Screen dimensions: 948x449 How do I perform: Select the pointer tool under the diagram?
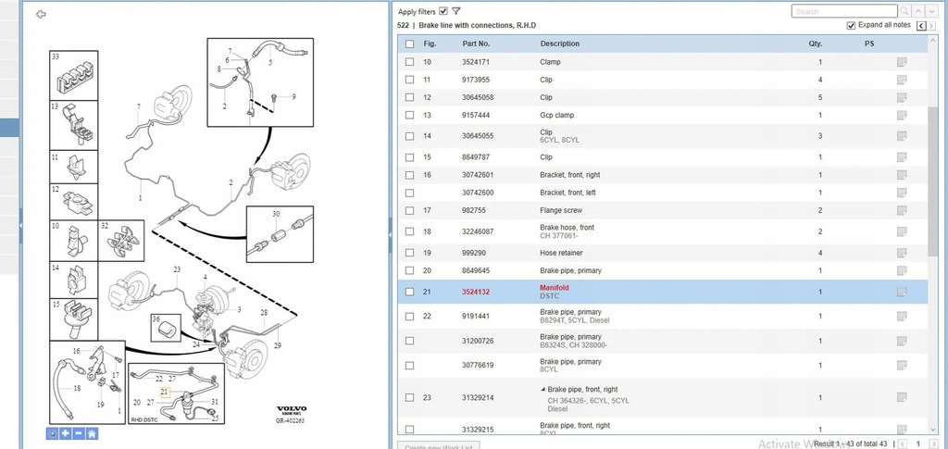coord(53,433)
